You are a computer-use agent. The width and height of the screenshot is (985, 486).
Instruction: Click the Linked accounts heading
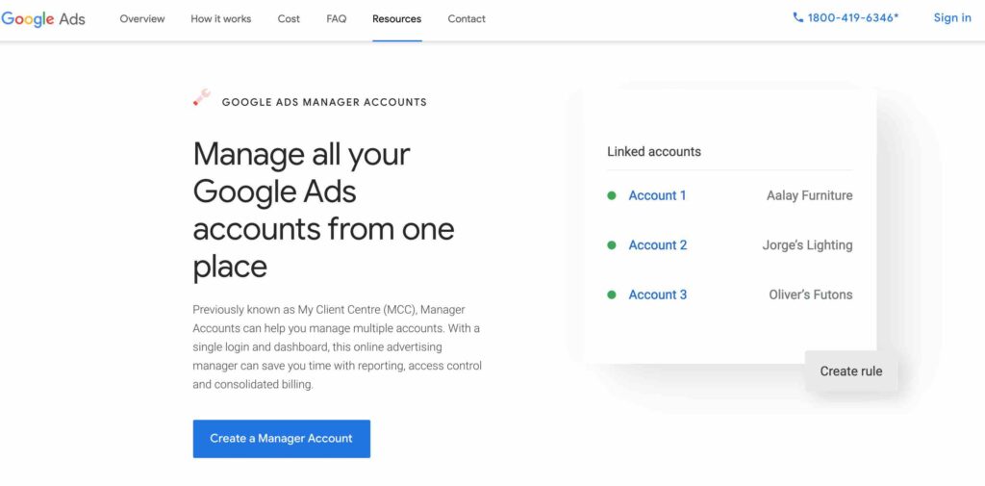[x=654, y=151]
